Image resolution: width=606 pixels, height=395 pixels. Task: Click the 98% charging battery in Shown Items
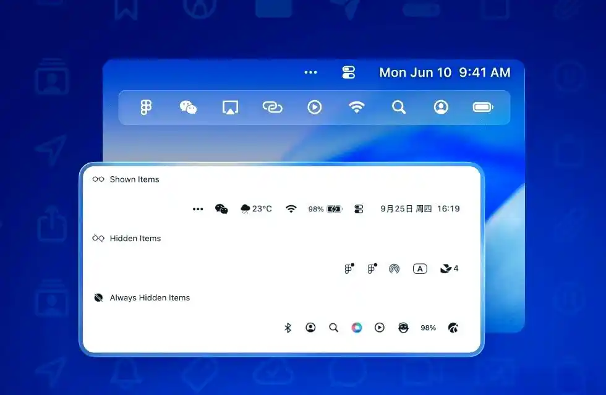point(325,209)
